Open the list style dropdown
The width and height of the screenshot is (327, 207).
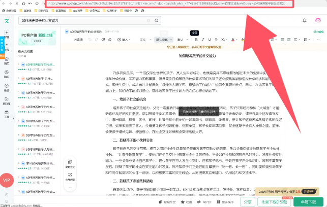(x=274, y=40)
